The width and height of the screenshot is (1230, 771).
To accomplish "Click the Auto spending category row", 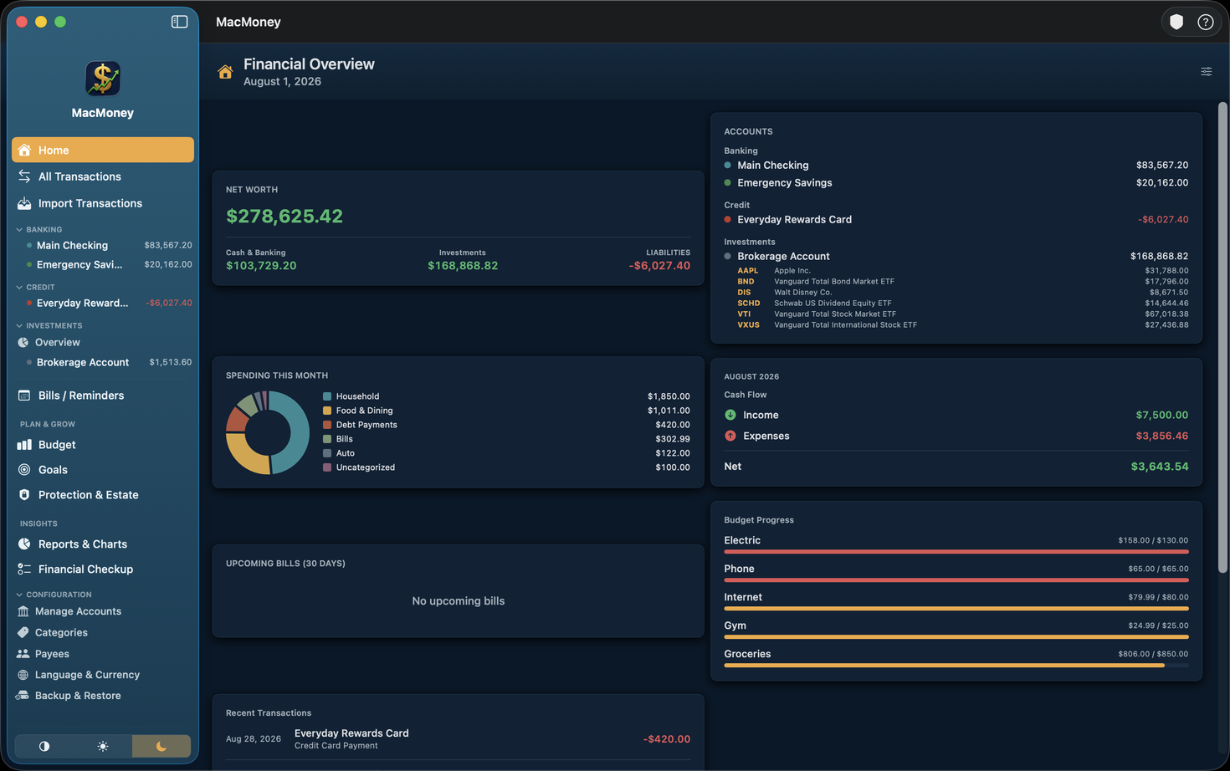I will [x=506, y=453].
